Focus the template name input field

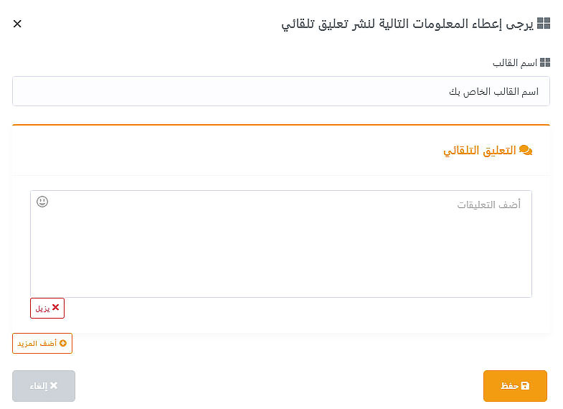pyautogui.click(x=281, y=91)
